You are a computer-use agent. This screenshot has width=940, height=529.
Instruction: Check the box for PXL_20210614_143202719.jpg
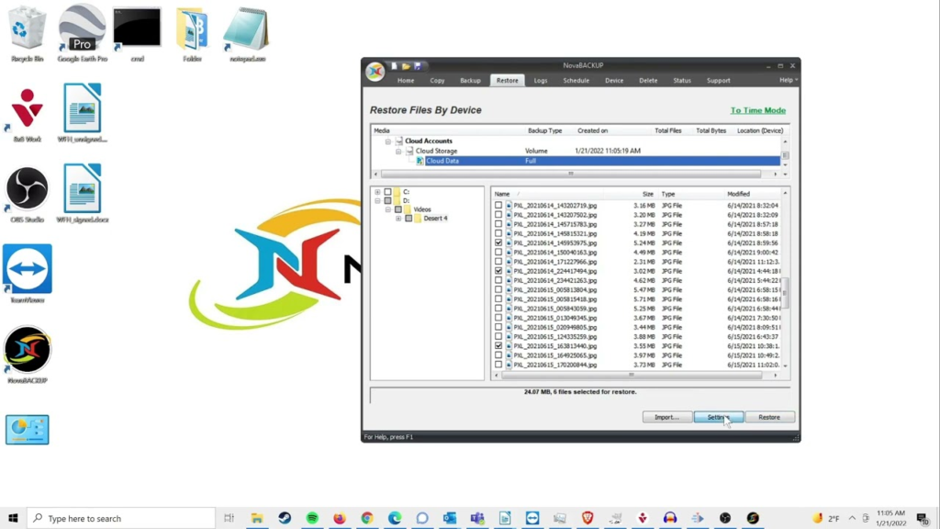(x=498, y=206)
